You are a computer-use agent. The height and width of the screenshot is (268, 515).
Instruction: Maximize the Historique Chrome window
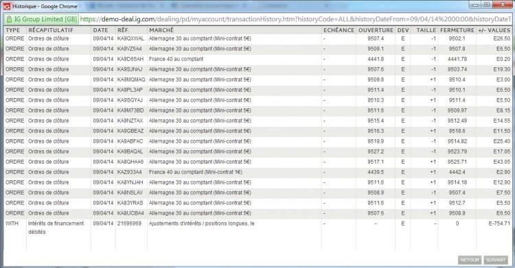pyautogui.click(x=487, y=4)
